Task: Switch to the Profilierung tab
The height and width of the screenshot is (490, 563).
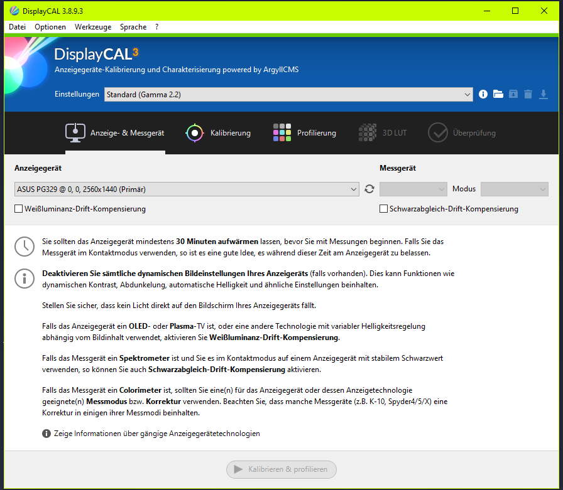Action: coord(305,133)
